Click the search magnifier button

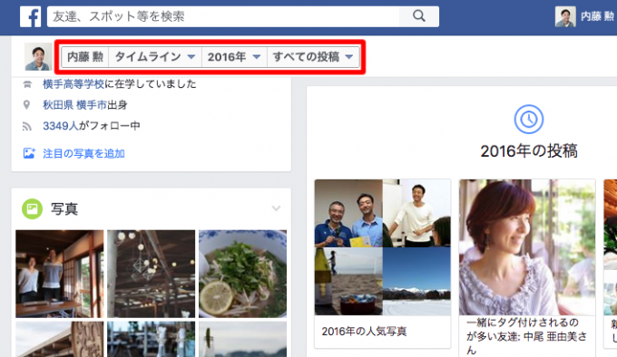[419, 16]
